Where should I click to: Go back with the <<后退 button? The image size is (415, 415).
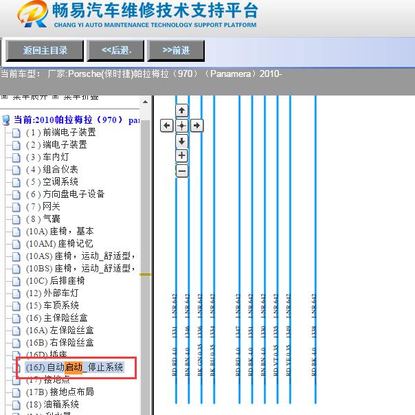(115, 51)
